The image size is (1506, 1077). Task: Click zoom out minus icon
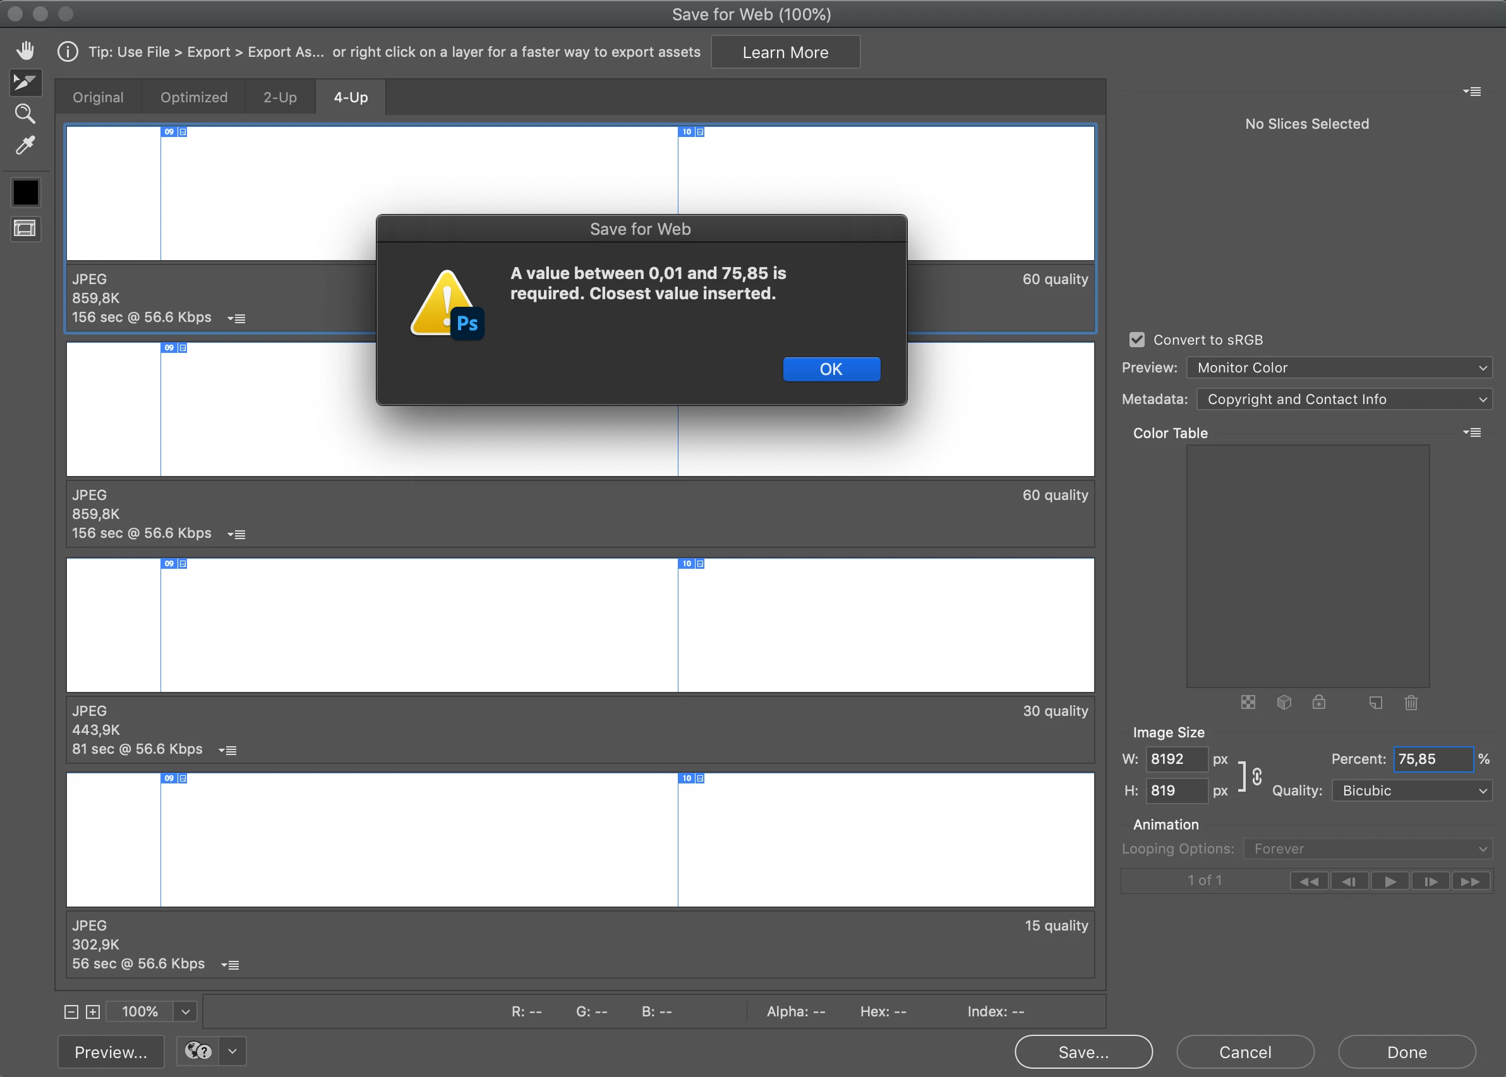coord(71,1011)
